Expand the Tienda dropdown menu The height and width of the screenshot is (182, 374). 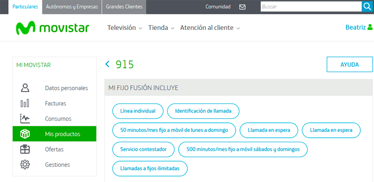pyautogui.click(x=161, y=28)
